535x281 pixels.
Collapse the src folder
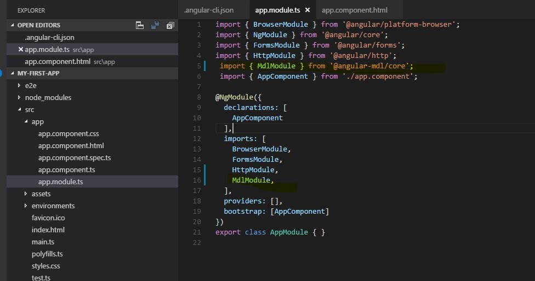click(19, 109)
